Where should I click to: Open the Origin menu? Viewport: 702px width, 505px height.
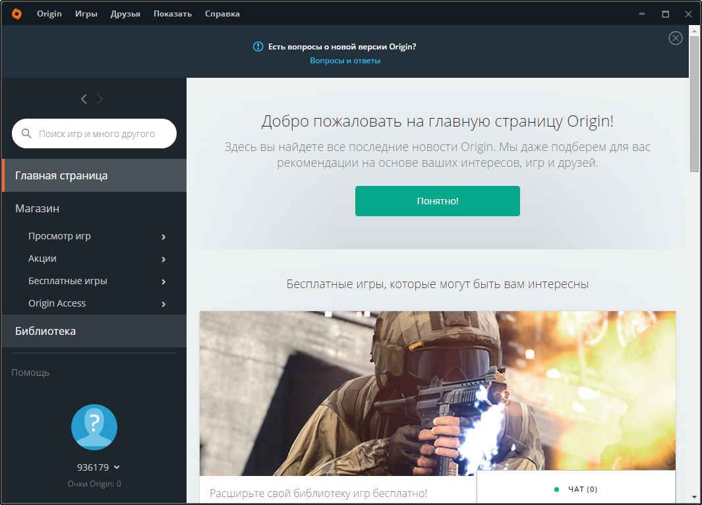click(49, 14)
